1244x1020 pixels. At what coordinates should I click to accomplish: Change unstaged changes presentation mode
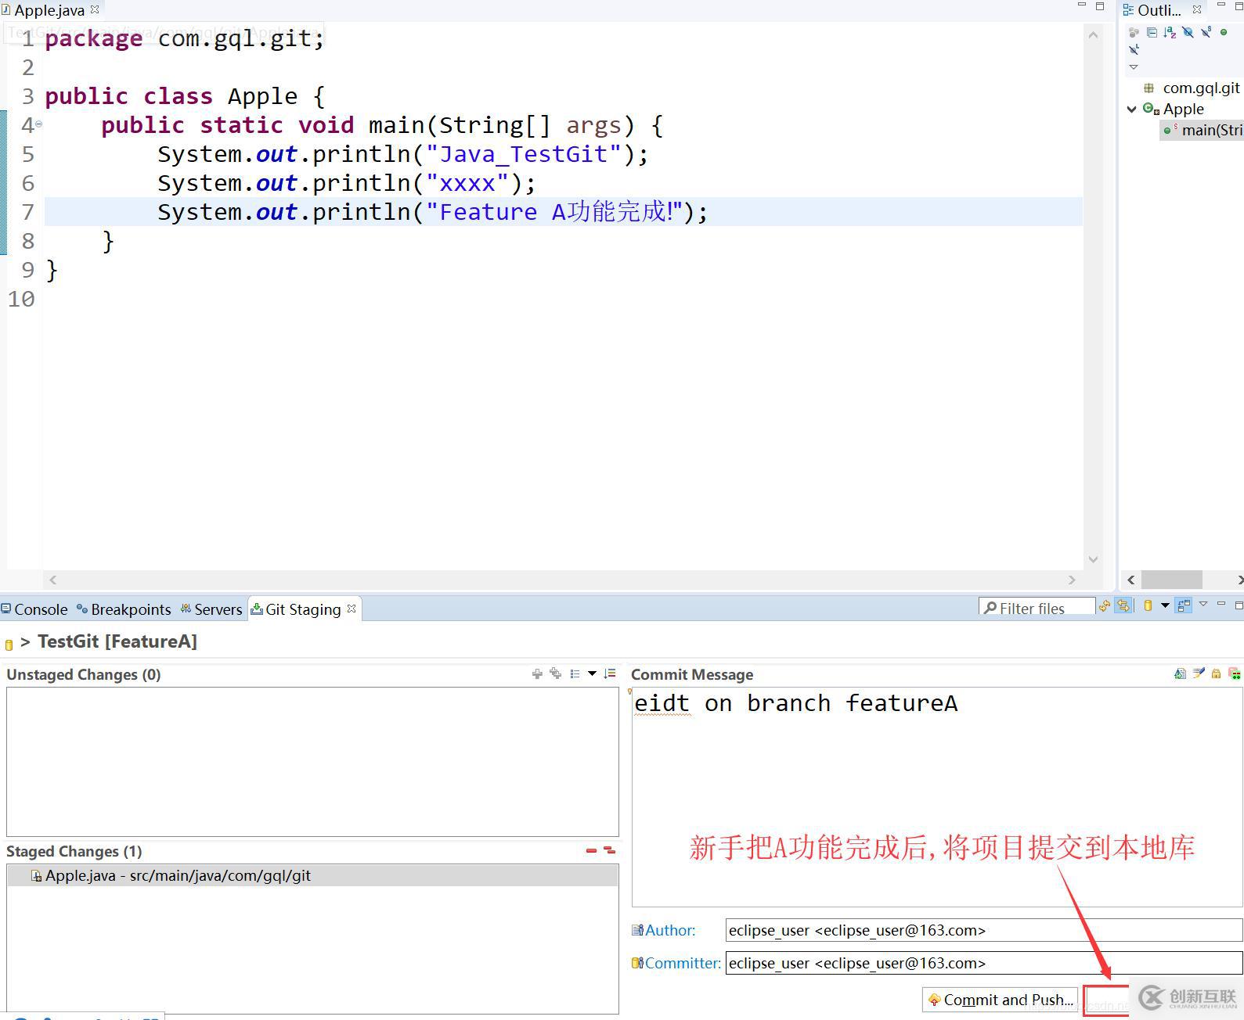[575, 673]
